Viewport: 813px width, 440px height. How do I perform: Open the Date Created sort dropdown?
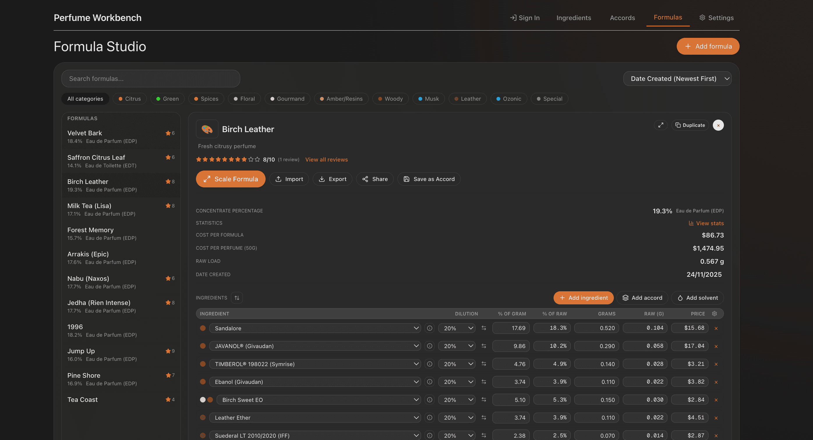tap(677, 79)
